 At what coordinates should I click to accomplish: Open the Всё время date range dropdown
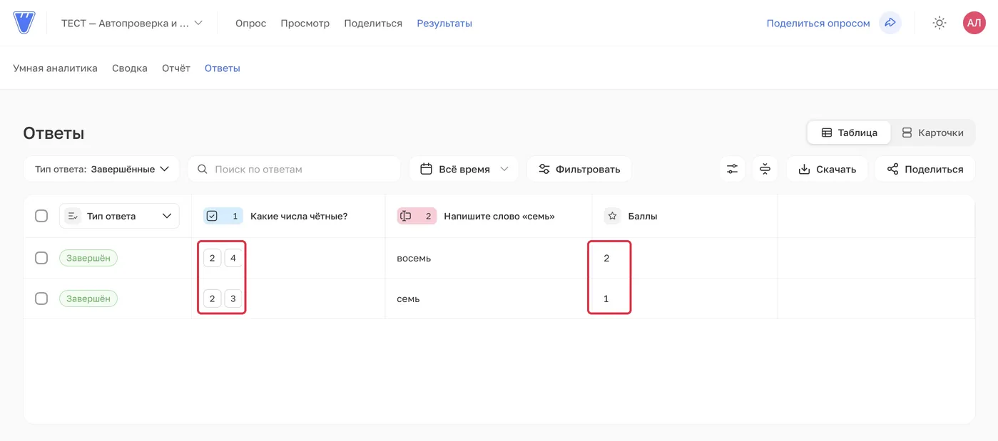pos(464,169)
